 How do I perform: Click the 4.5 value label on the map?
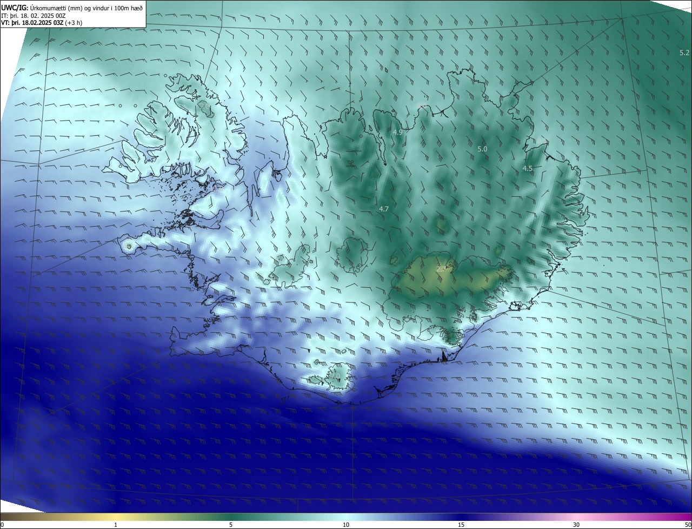[x=528, y=169]
